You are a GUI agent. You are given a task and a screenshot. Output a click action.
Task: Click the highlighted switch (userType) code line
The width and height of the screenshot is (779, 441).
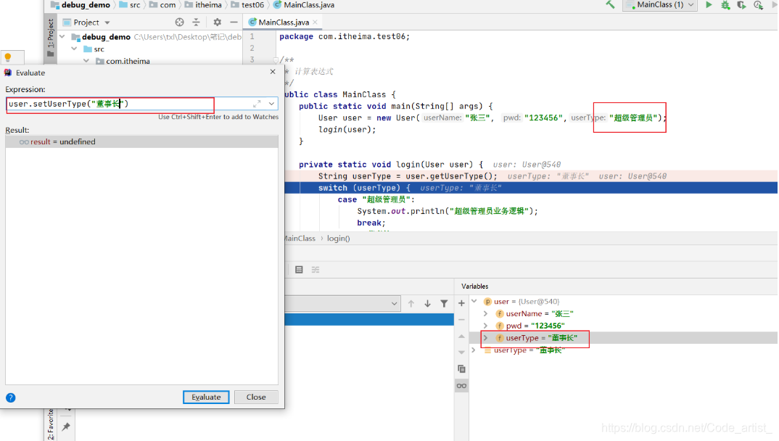pyautogui.click(x=531, y=188)
